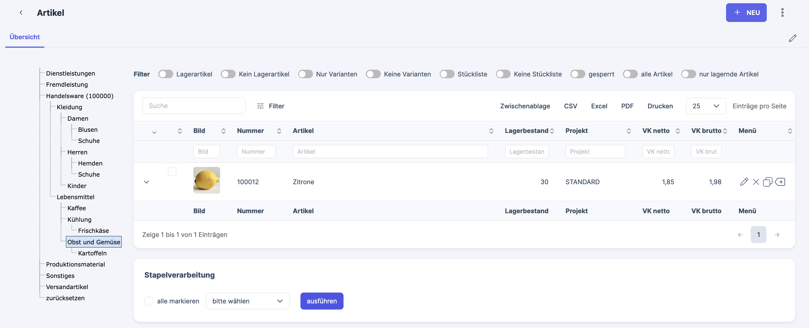Image resolution: width=809 pixels, height=328 pixels.
Task: Click the add-to-document icon for Zitrone
Action: click(780, 182)
